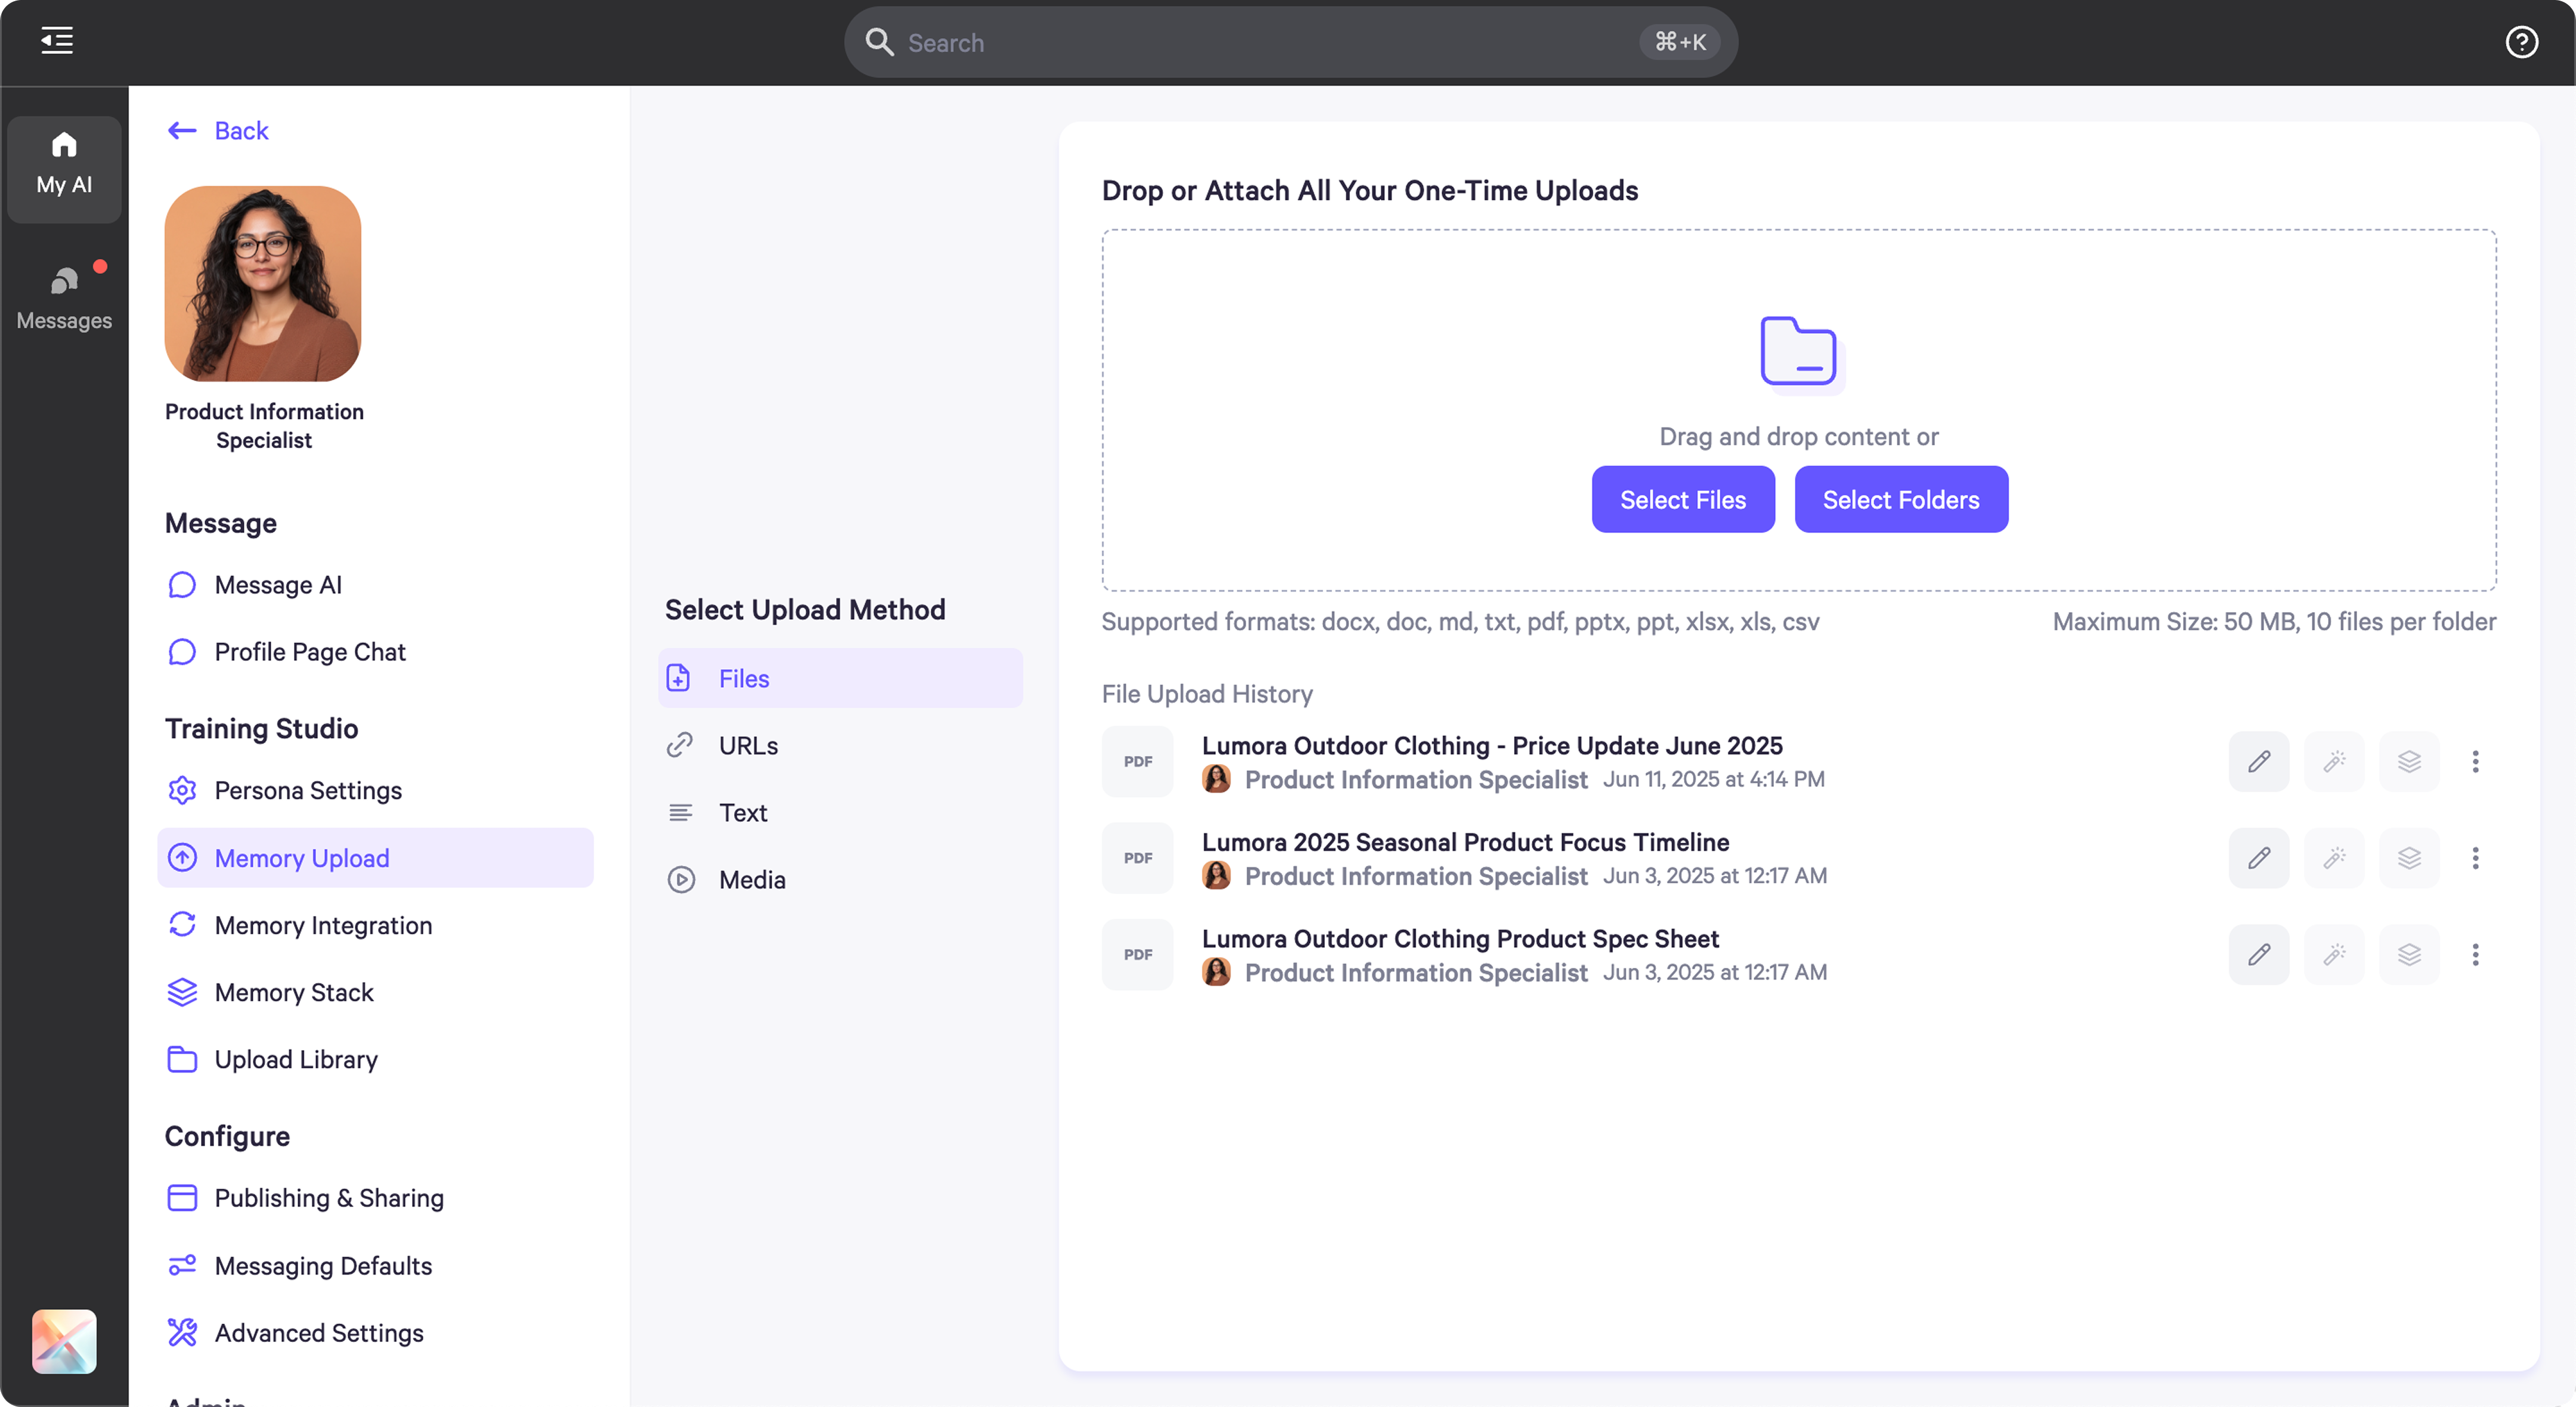Viewport: 2576px width, 1407px height.
Task: Open Memory Stack in Training Studio
Action: click(x=293, y=992)
